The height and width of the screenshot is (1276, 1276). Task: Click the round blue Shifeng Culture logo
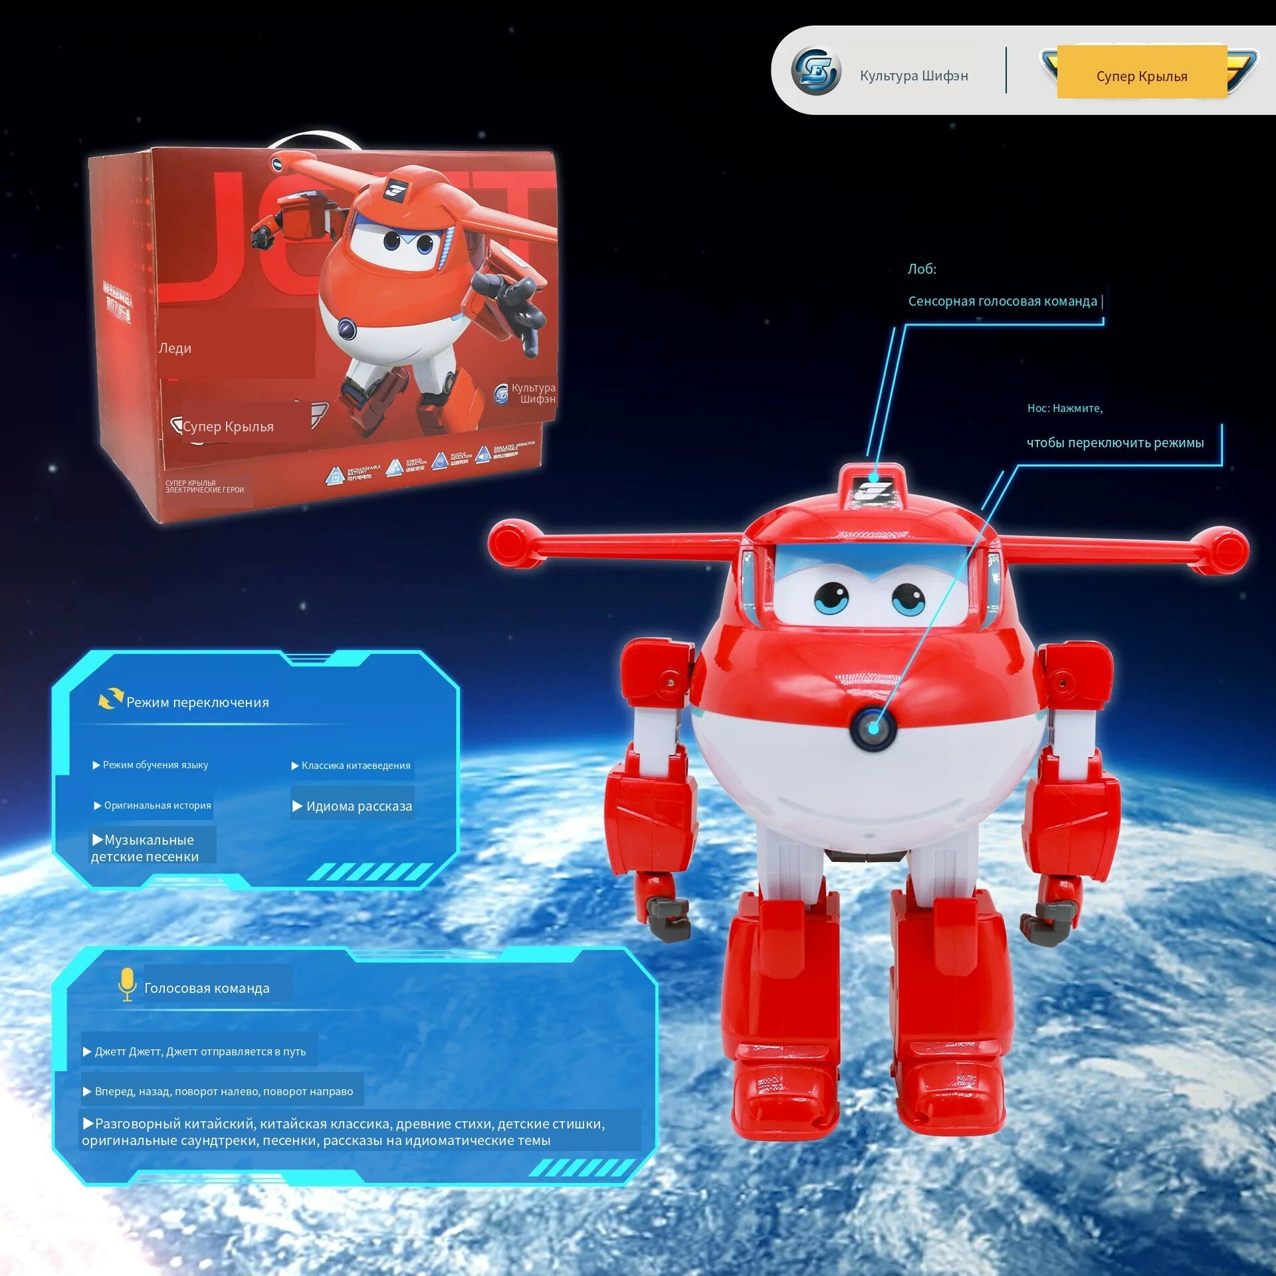click(815, 70)
